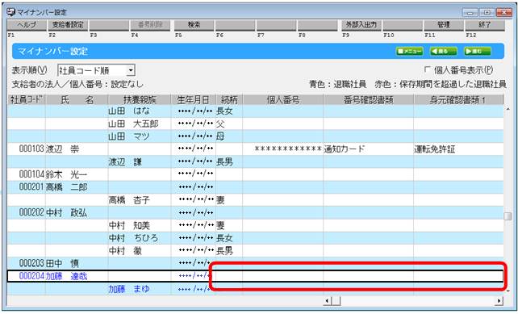The image size is (518, 314).
Task: Click the 生年月日 column header
Action: [x=194, y=99]
